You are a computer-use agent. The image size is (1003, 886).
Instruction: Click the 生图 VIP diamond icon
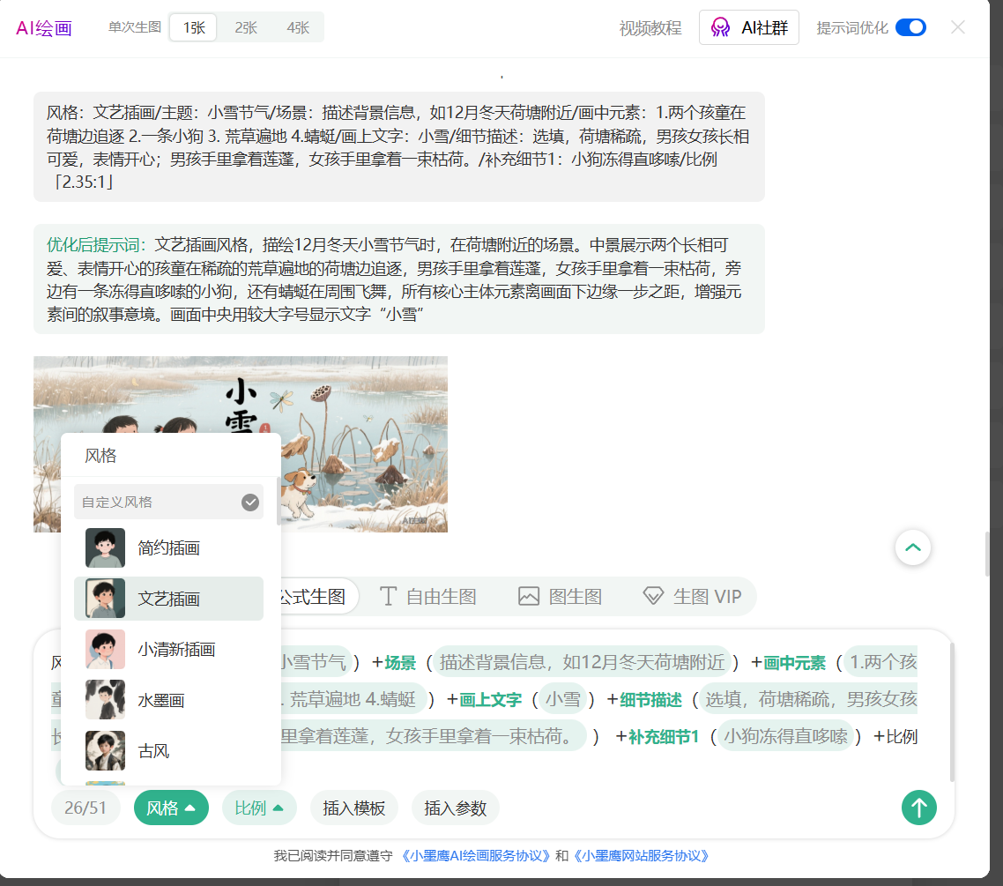click(653, 597)
